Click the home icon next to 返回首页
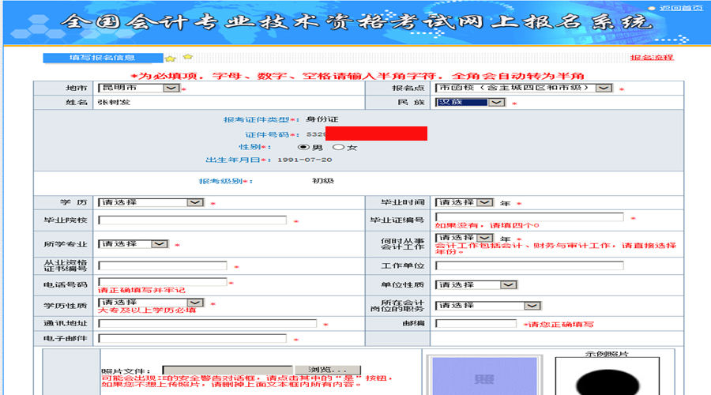 click(x=654, y=8)
